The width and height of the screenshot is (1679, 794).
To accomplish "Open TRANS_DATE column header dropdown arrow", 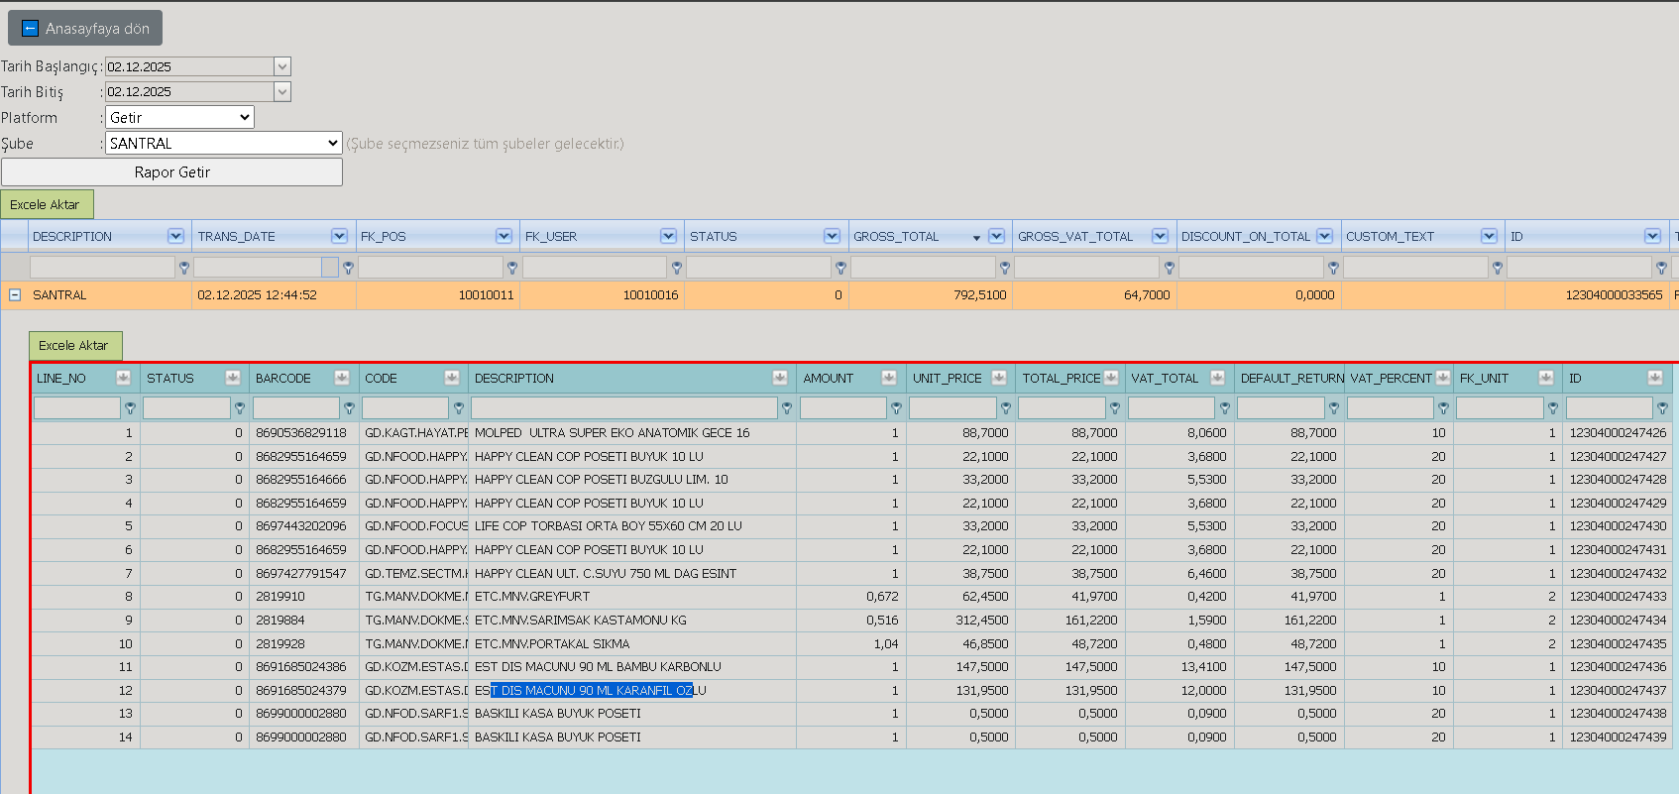I will click(x=340, y=236).
